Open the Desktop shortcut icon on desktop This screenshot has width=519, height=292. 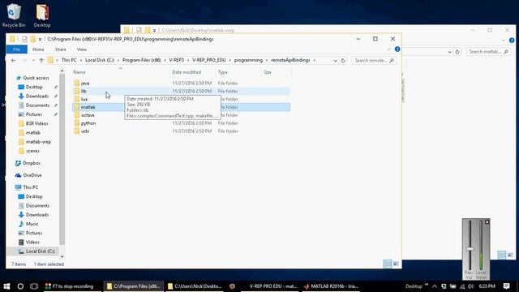42,15
